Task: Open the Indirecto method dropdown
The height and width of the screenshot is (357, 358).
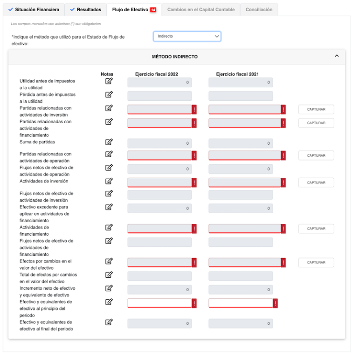Action: pos(187,36)
